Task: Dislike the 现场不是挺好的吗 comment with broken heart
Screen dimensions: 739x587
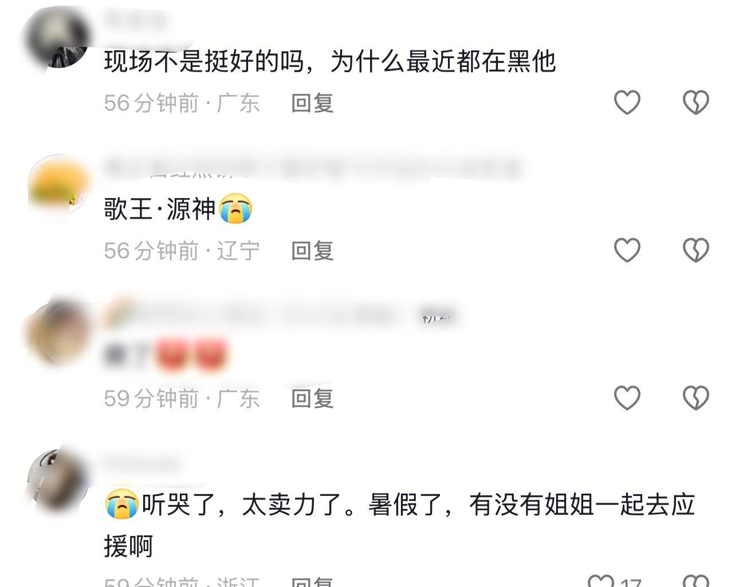Action: [695, 103]
